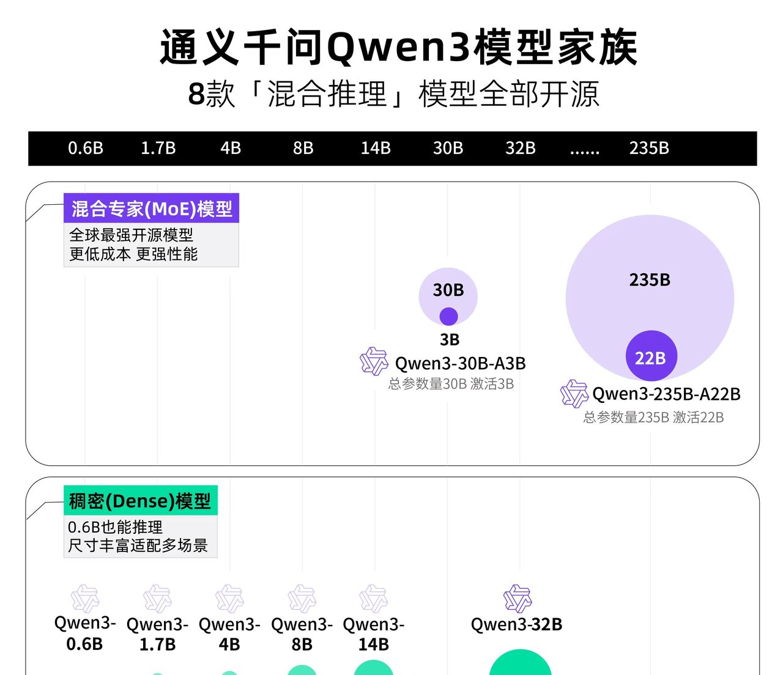Open the ...... placeholder on the scale bar
This screenshot has width=783, height=675.
584,149
